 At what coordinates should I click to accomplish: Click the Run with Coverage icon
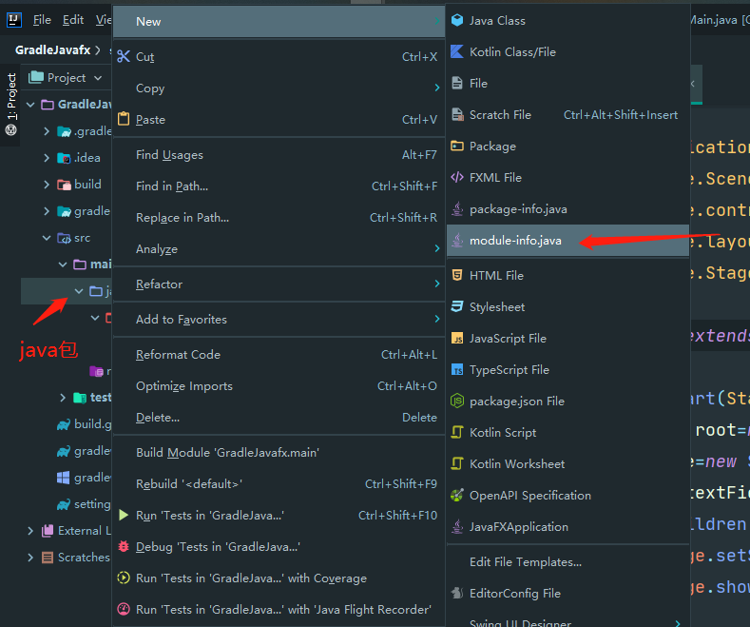click(x=124, y=578)
